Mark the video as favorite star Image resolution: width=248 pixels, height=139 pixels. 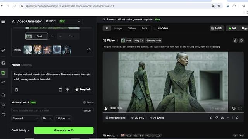click(x=237, y=118)
